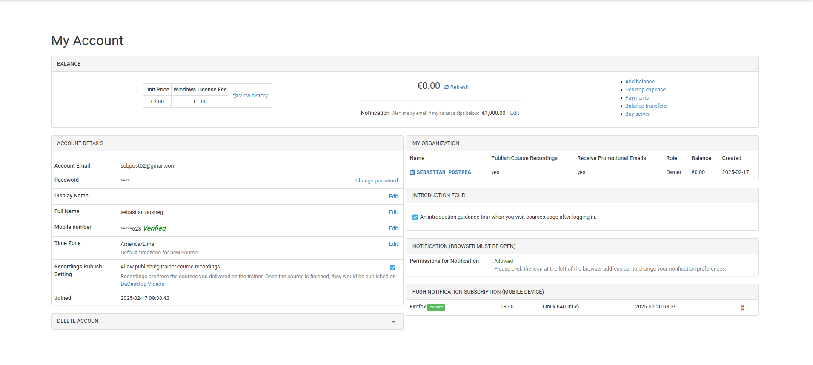The height and width of the screenshot is (365, 813).
Task: Toggle the introduction guidance tour checkbox
Action: 415,217
